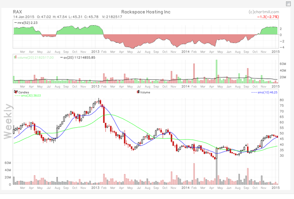Toggle the sma(10) 46.25 legend entry
Image resolution: width=294 pixels, height=199 pixels.
pyautogui.click(x=264, y=92)
